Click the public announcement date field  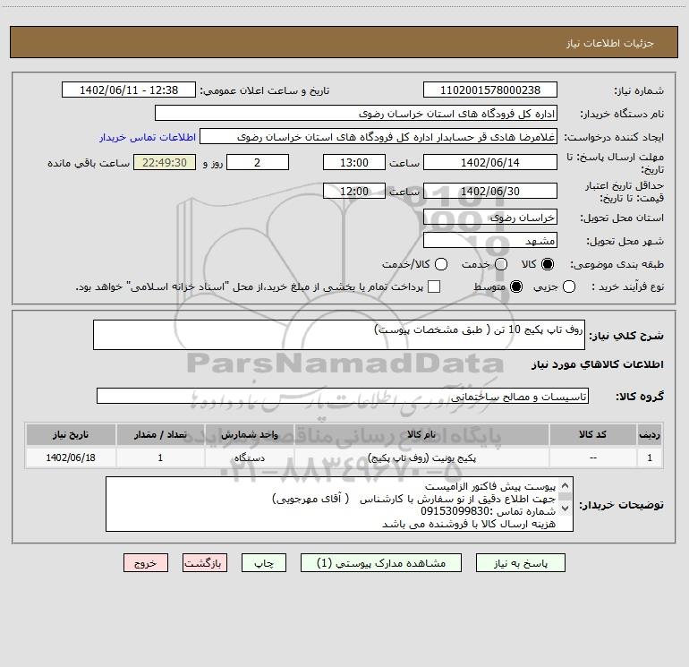coord(128,90)
